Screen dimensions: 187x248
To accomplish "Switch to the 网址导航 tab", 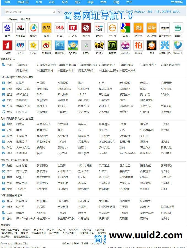I will (25, 19).
